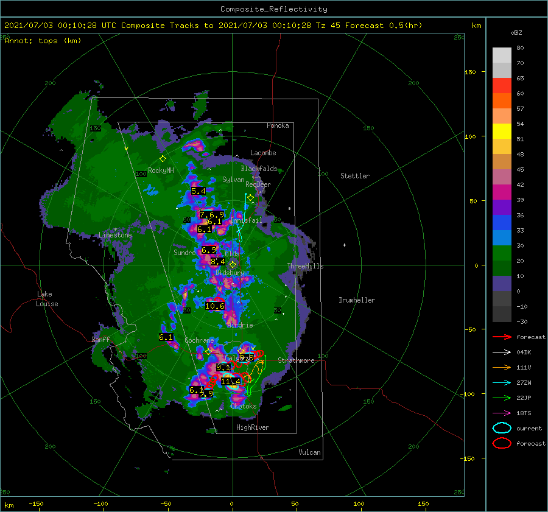
Task: Click the cyan current ellipse legend icon
Action: click(x=502, y=428)
